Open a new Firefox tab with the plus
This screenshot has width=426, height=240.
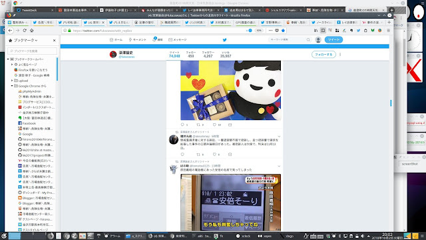[x=389, y=22]
